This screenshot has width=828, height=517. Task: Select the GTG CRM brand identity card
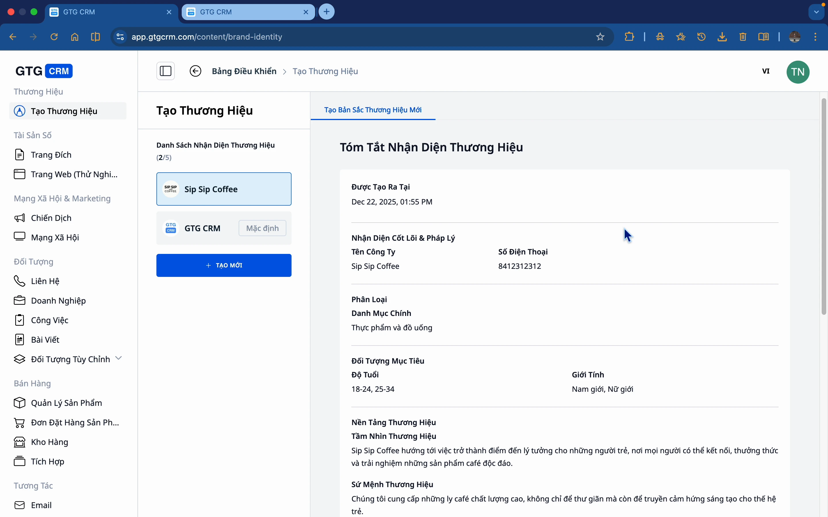[x=202, y=228]
